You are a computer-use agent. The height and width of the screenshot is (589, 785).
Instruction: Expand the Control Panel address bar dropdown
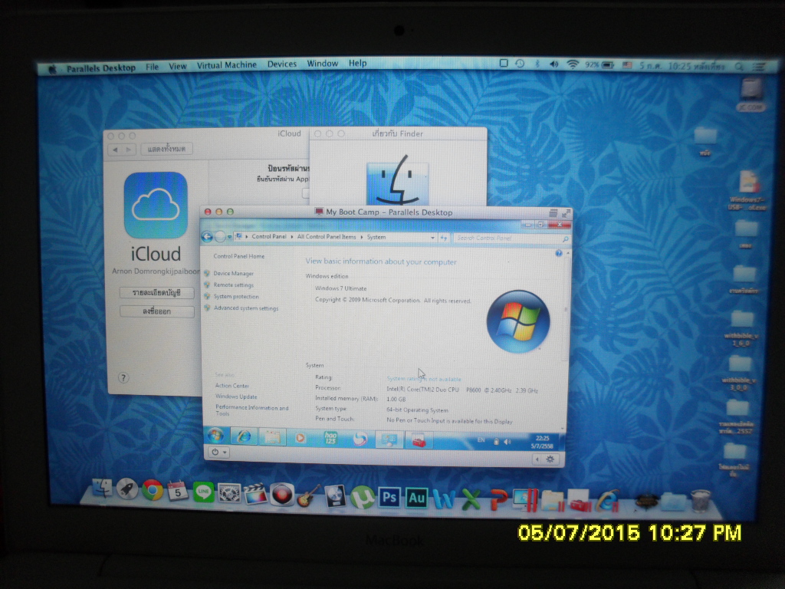(x=432, y=238)
